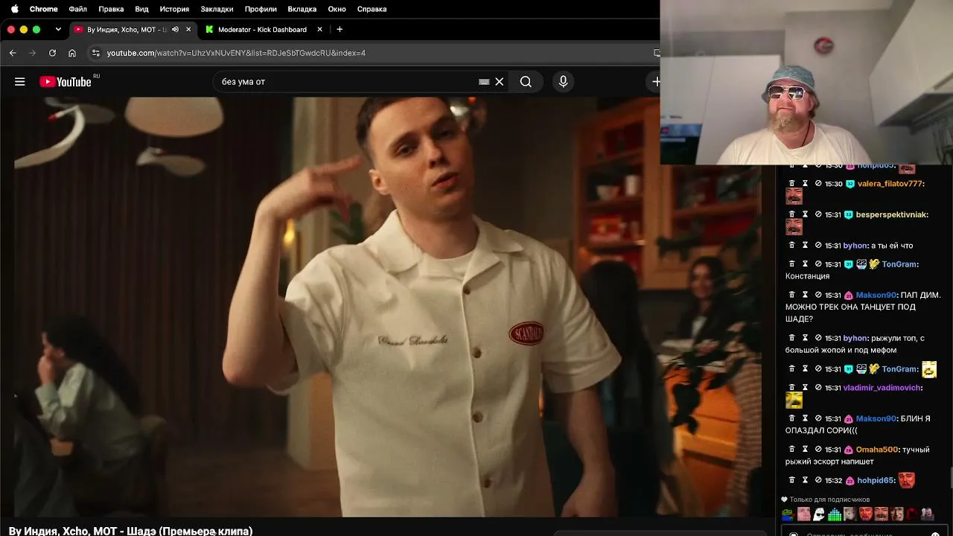Open the YouTube guide hamburger menu
The height and width of the screenshot is (536, 953).
click(20, 82)
